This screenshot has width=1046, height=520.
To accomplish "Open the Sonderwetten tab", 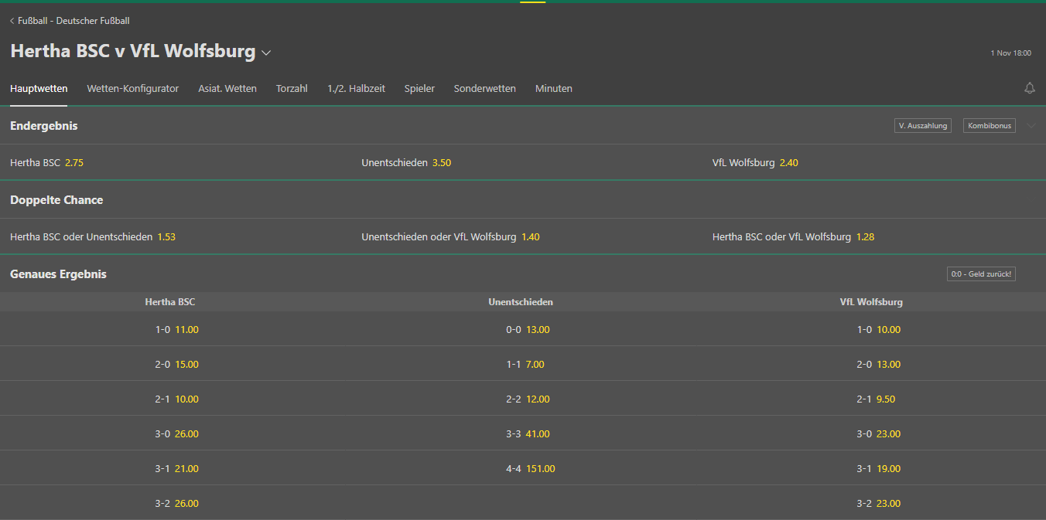I will tap(485, 89).
